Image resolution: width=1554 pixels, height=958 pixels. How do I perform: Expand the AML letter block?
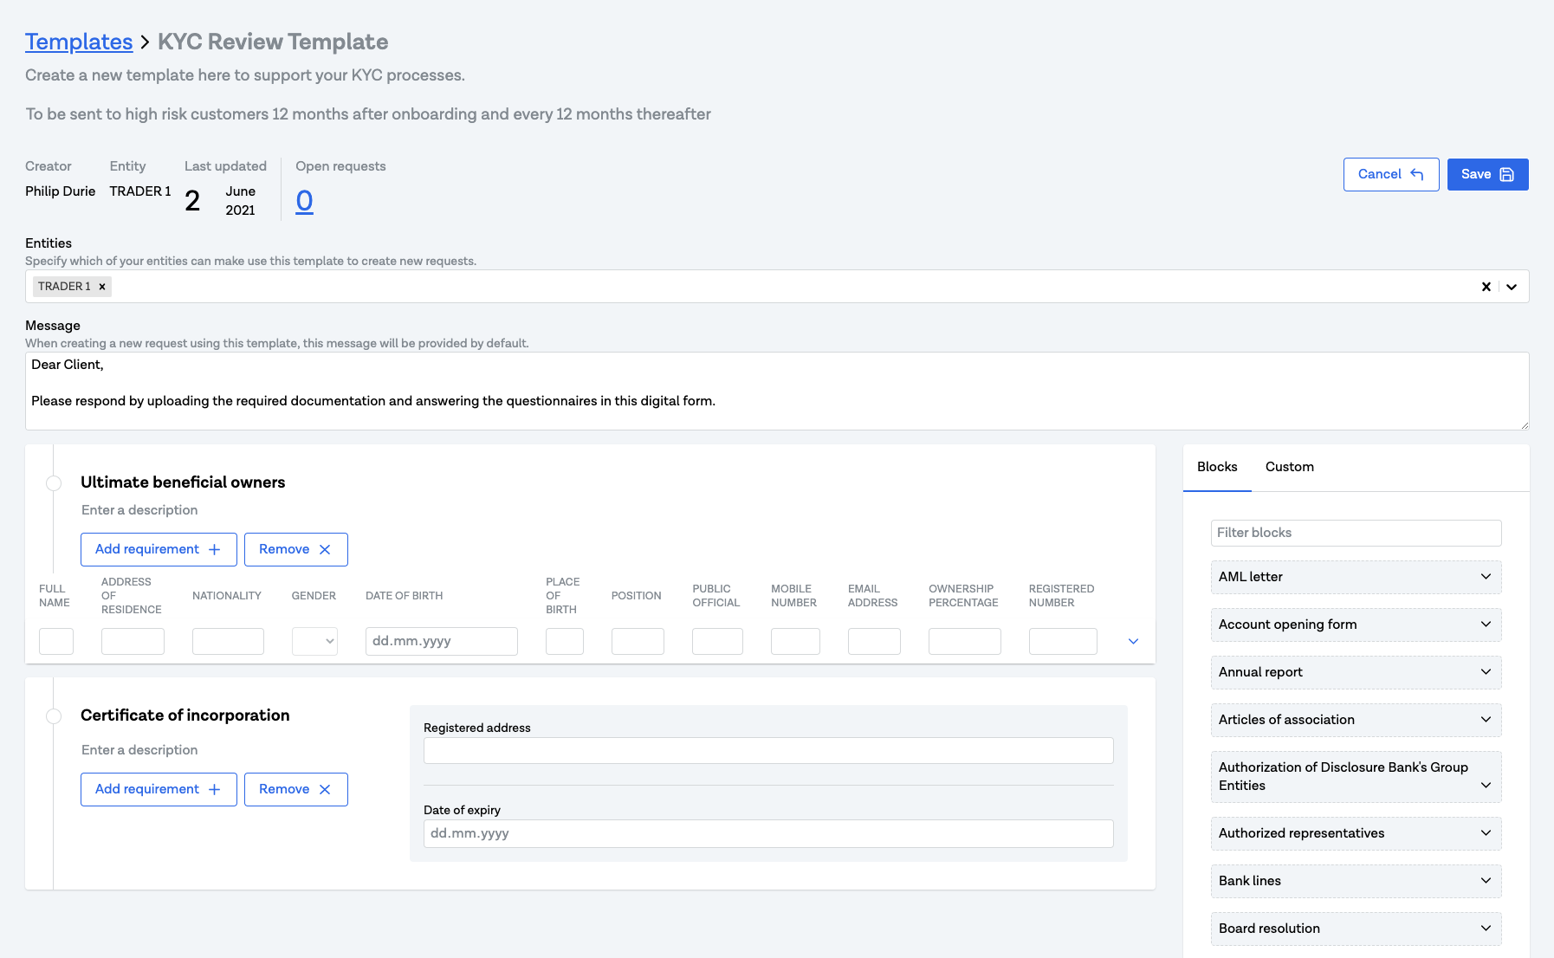(x=1486, y=577)
